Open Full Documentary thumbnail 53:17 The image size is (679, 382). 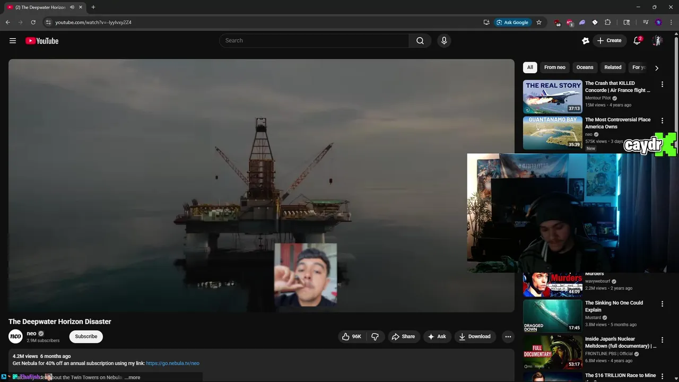point(552,352)
